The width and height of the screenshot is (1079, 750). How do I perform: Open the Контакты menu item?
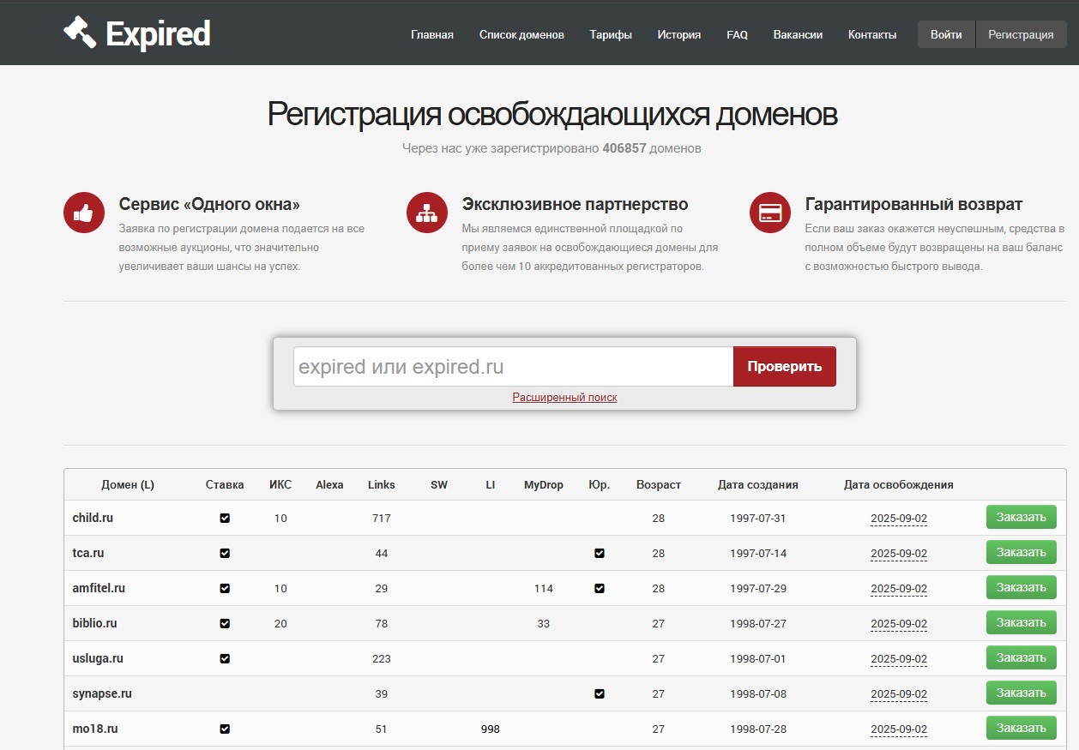[872, 35]
